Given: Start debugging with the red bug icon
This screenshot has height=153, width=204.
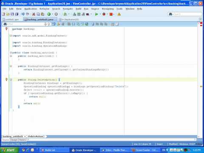Looking at the screenshot, I should [104, 14].
